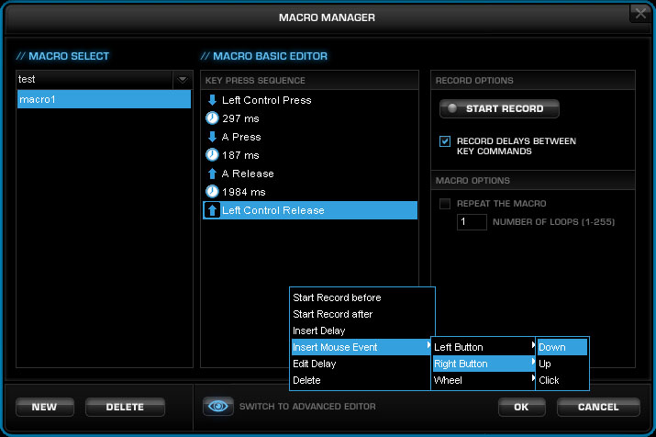This screenshot has height=437, width=656.
Task: Open the macro set dropdown showing test
Action: tap(183, 80)
